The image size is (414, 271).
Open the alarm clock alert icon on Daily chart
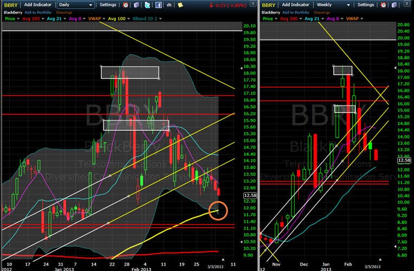125,5
